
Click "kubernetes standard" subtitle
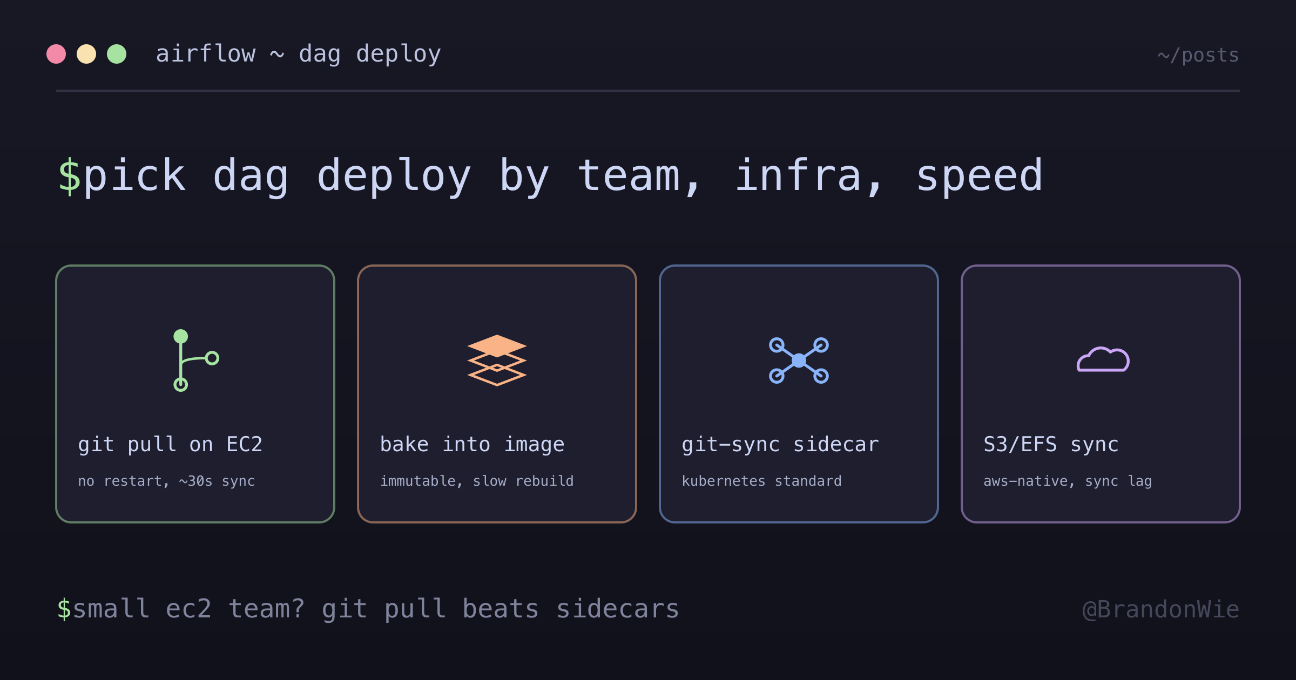point(761,481)
